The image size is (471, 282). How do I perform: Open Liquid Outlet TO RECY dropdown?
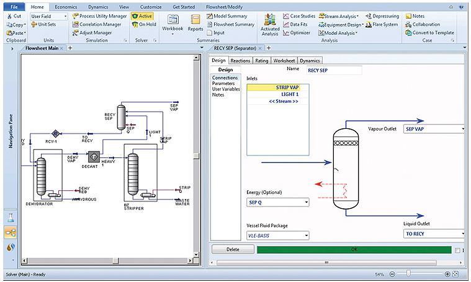[462, 234]
